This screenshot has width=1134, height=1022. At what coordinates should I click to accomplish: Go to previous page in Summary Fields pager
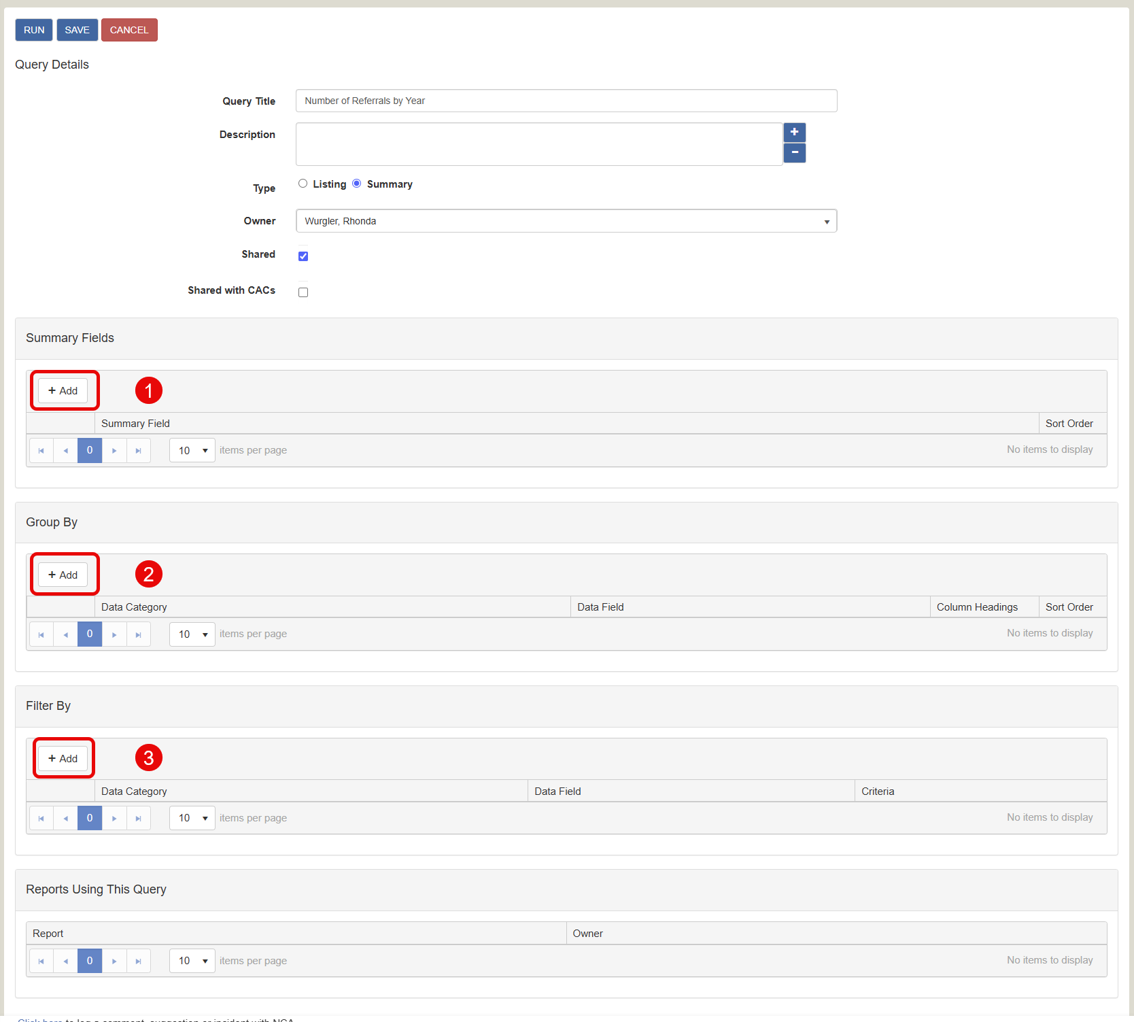coord(65,450)
